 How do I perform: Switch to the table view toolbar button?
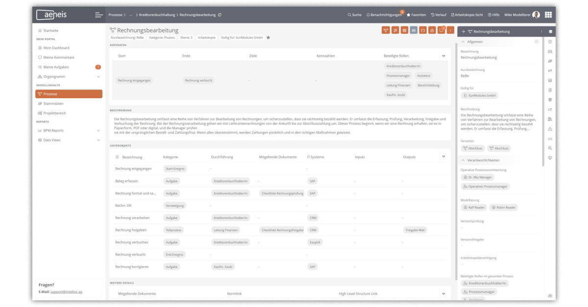[404, 30]
